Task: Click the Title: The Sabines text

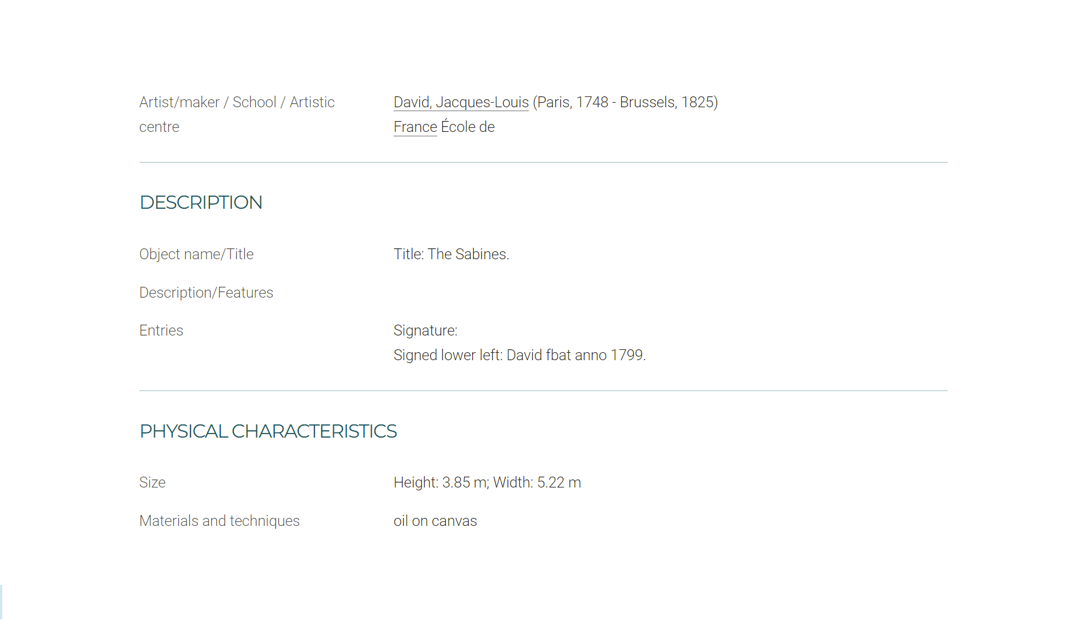Action: pyautogui.click(x=451, y=254)
